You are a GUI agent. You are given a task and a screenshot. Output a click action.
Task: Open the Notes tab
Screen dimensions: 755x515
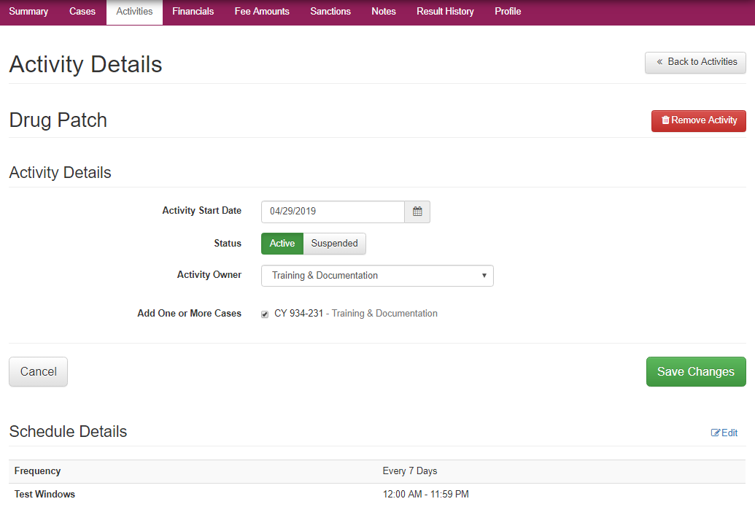pos(384,12)
